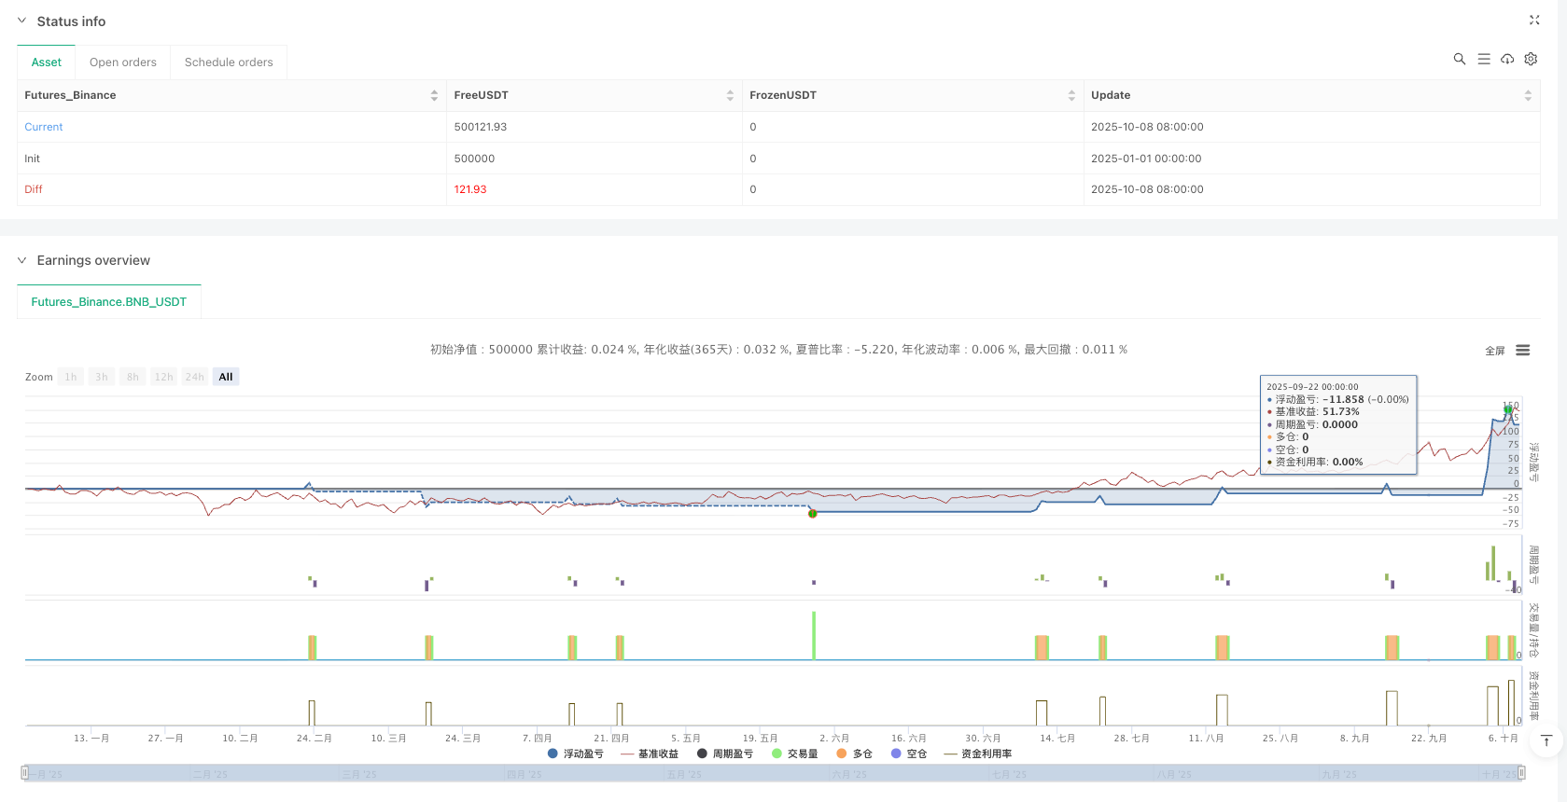This screenshot has width=1567, height=802.
Task: Sort the FreeUSDT column
Action: (x=730, y=95)
